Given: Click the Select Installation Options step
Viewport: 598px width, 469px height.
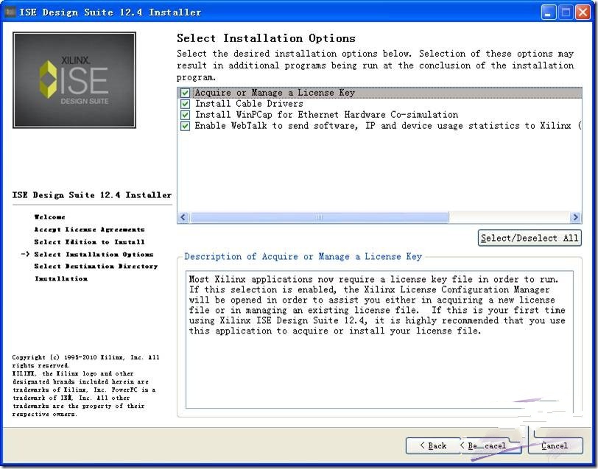Looking at the screenshot, I should tap(94, 254).
